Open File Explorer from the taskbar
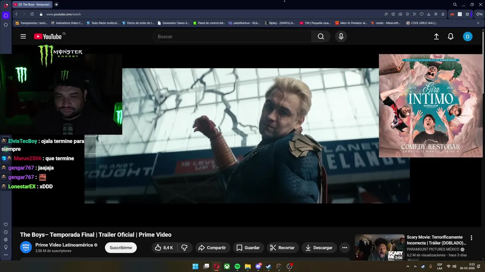Screen dimensions: 485x272 [x=248, y=266]
